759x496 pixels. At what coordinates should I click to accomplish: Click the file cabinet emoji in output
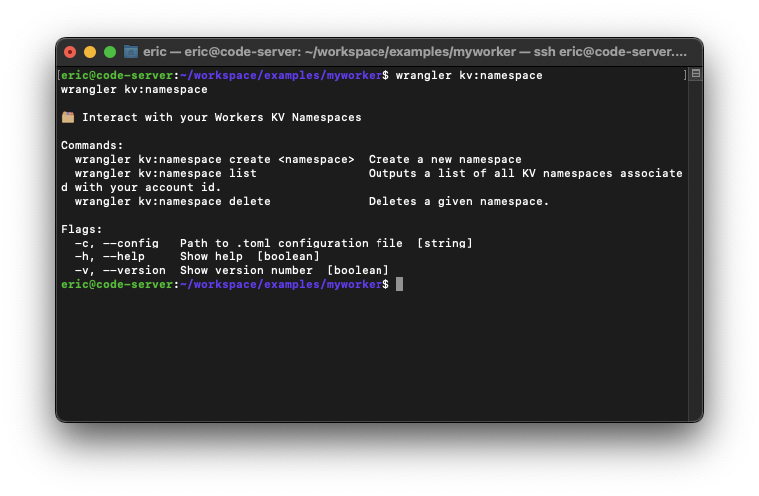[x=68, y=117]
